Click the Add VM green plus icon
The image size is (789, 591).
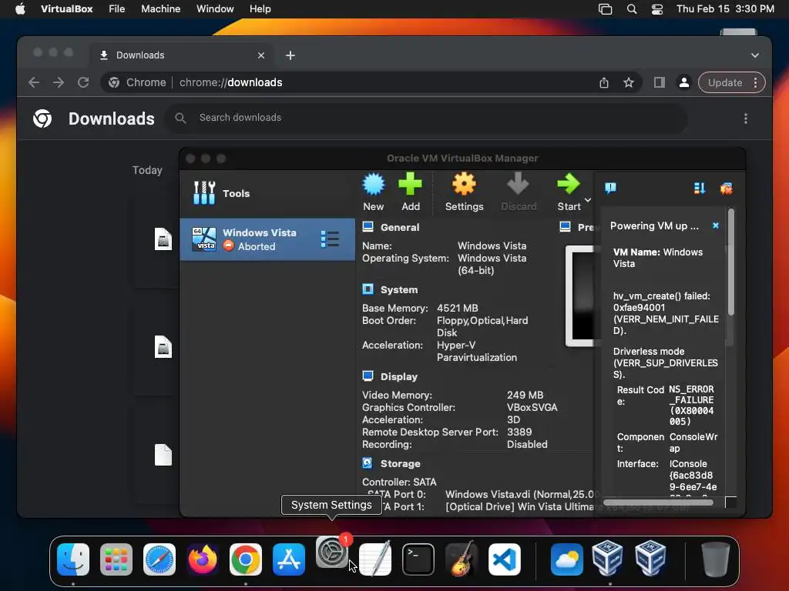[x=410, y=192]
